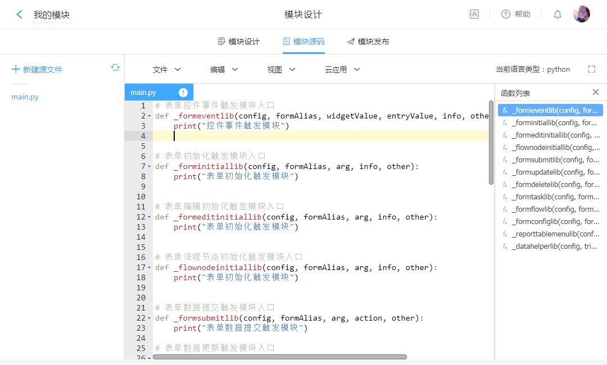
Task: Create a new source file with 新建源文件
Action: point(37,70)
